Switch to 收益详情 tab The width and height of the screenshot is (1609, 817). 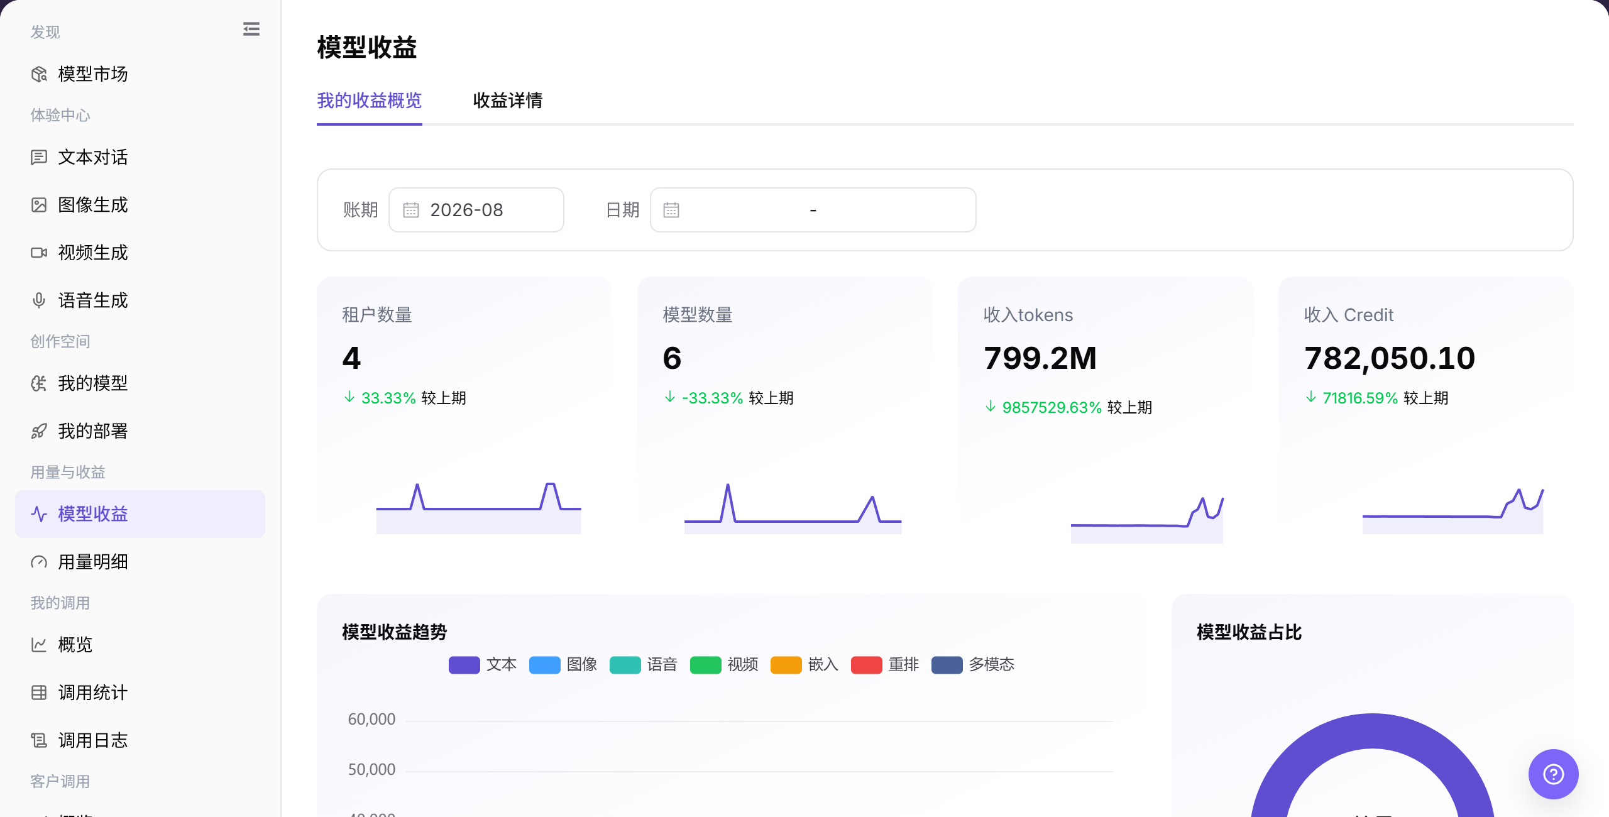[x=508, y=101]
